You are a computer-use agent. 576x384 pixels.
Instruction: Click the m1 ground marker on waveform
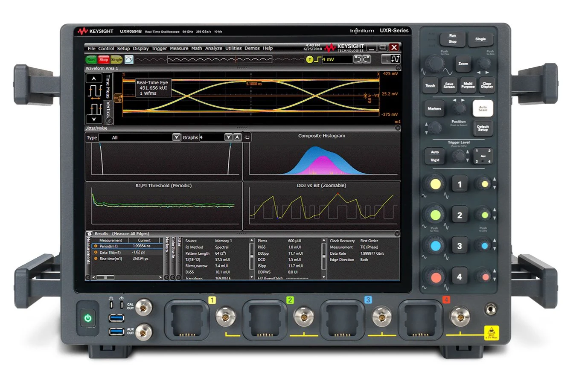(118, 99)
